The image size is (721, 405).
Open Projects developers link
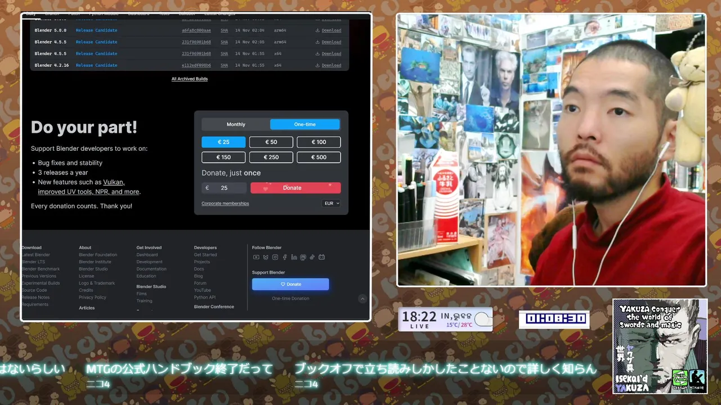tap(202, 262)
